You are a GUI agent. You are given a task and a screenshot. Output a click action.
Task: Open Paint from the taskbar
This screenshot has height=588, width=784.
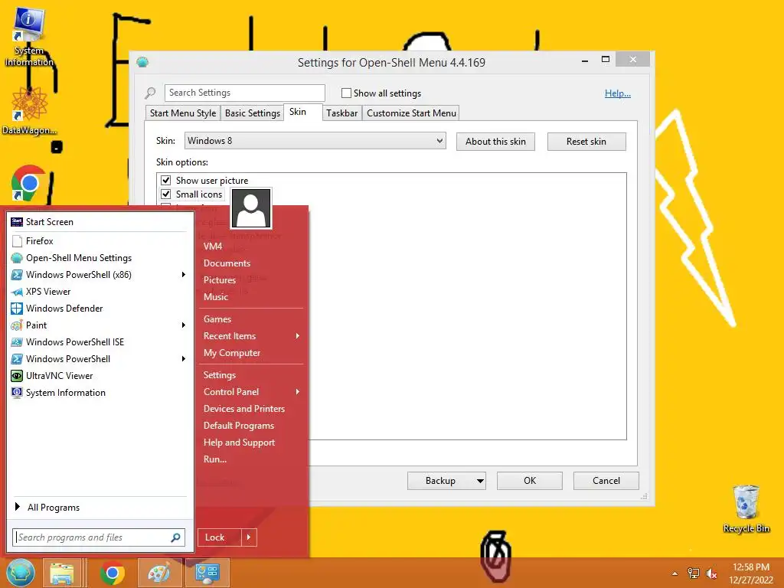159,573
